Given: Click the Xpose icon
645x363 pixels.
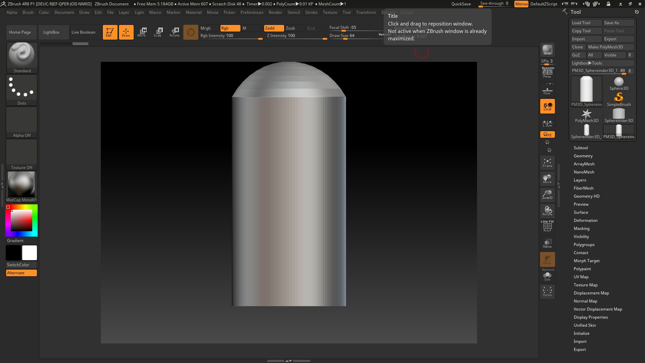Looking at the screenshot, I should coord(547,292).
